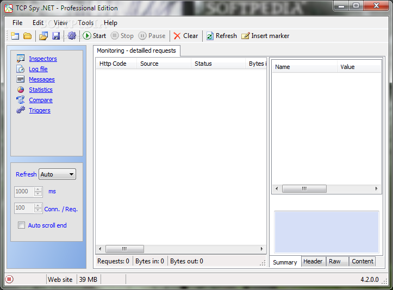Click the Bytes out: 0 status text
This screenshot has width=393, height=290.
tap(187, 261)
